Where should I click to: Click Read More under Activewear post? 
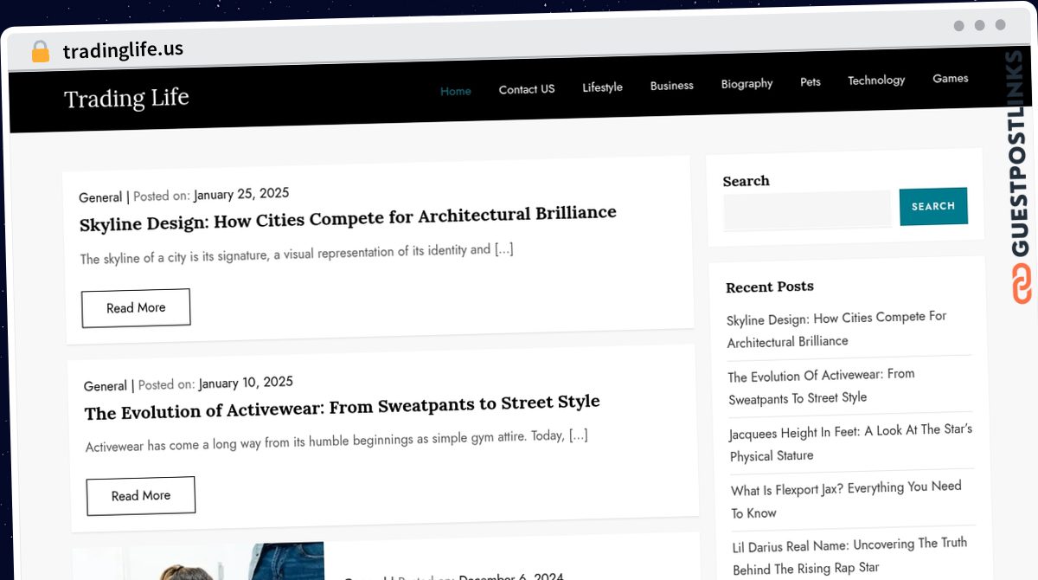tap(141, 496)
